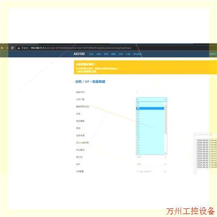Click the 起始分机 input field

point(151,92)
